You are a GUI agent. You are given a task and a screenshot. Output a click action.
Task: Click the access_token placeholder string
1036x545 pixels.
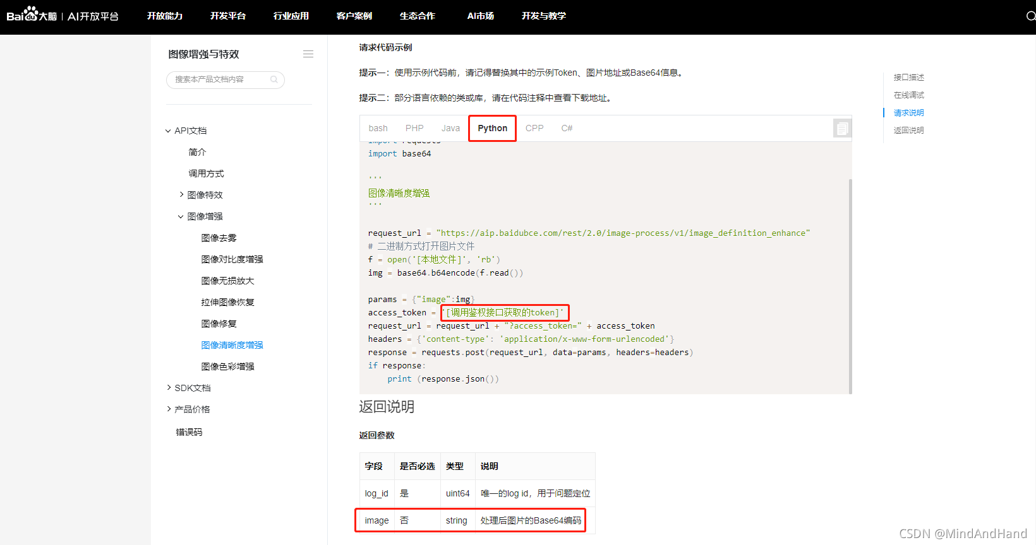pos(505,312)
